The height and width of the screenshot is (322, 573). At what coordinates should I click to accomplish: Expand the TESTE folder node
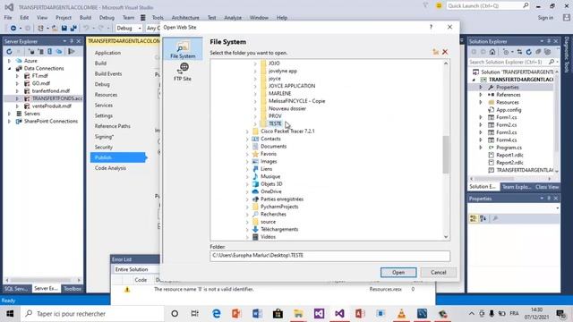(255, 123)
